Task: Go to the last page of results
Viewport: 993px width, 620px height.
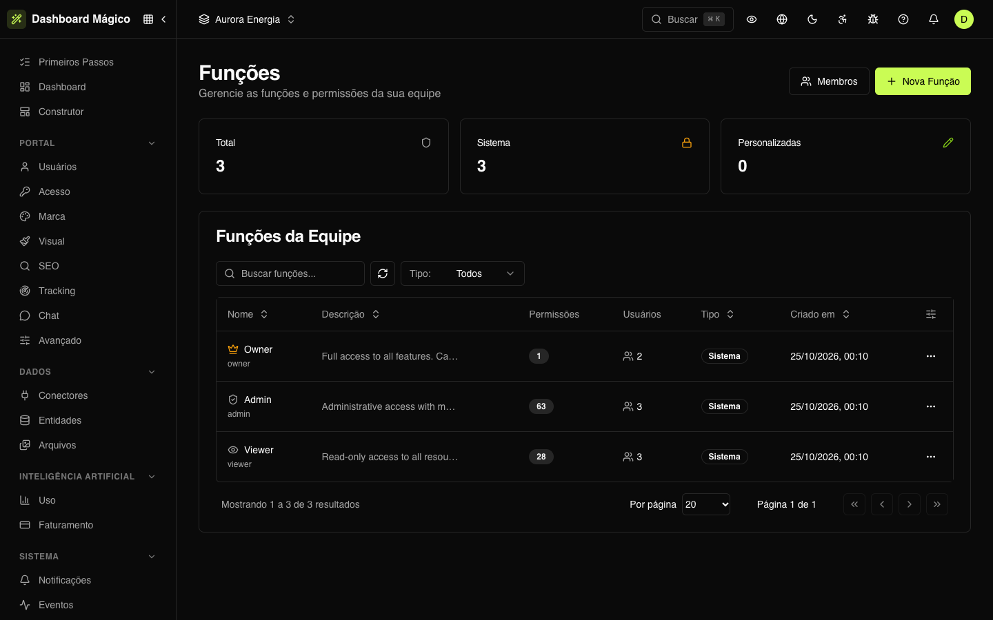Action: [x=937, y=504]
